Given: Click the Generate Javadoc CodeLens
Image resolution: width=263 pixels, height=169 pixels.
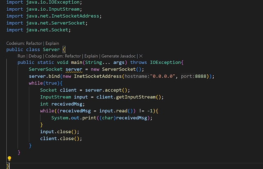Looking at the screenshot, I should [118, 56].
